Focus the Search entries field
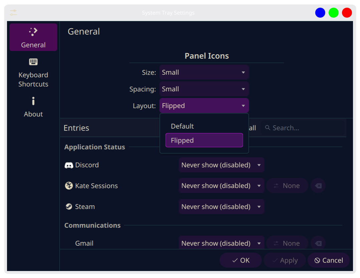The image size is (360, 278). [306, 128]
